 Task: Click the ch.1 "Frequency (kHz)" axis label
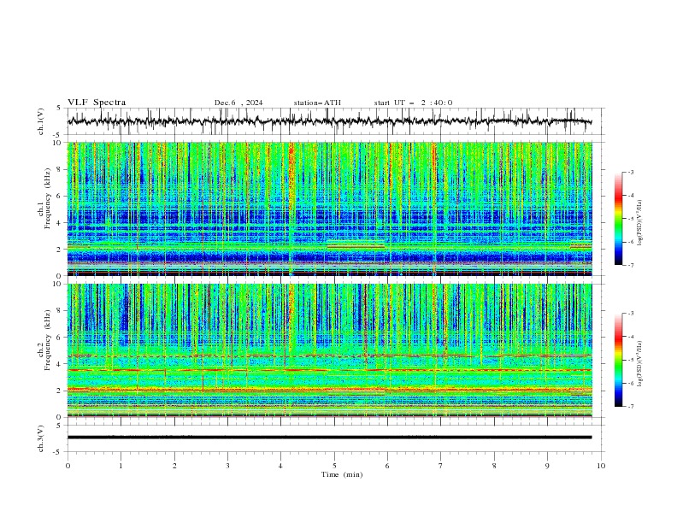[x=48, y=198]
